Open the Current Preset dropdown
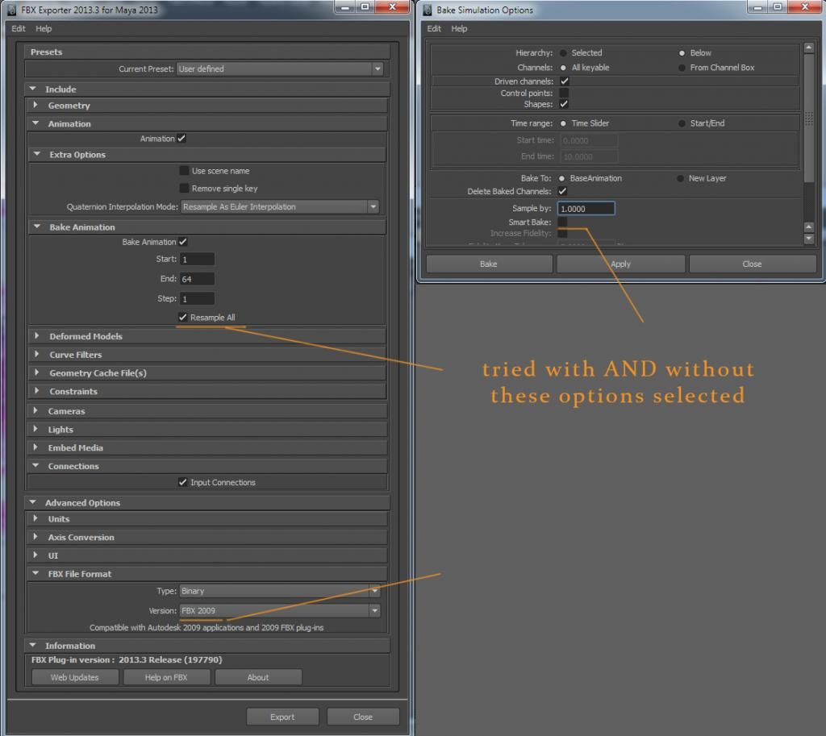Image resolution: width=826 pixels, height=736 pixels. 280,69
